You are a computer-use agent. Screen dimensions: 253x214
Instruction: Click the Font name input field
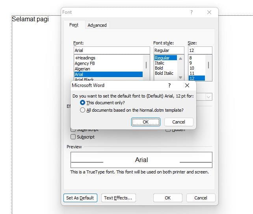coord(112,50)
